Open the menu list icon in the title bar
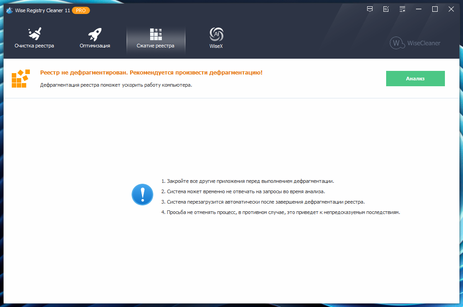The image size is (463, 307). click(402, 9)
